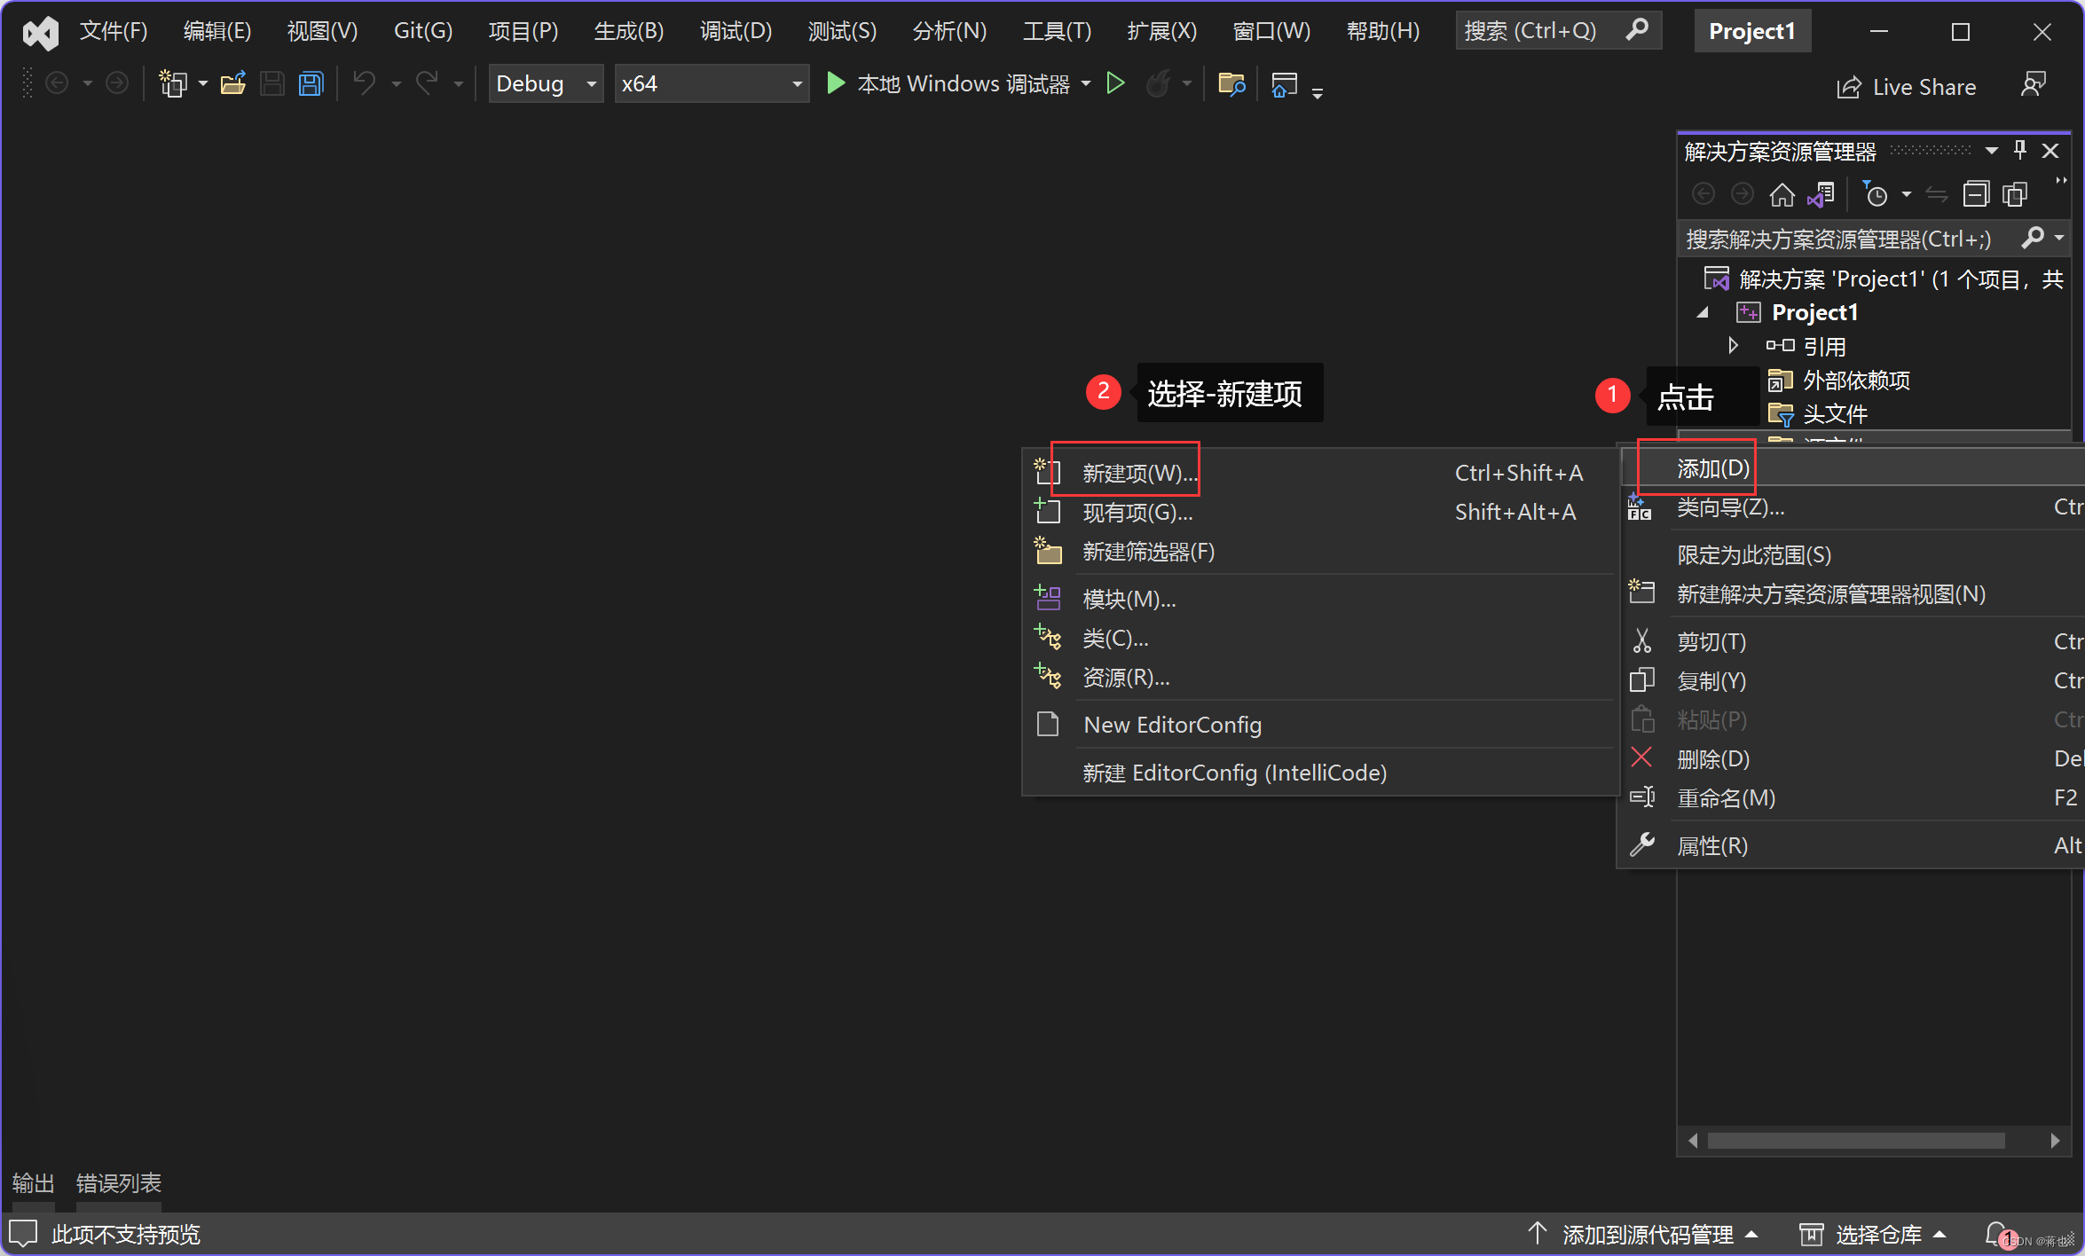
Task: Open the toolbar options overflow arrow
Action: (1318, 92)
